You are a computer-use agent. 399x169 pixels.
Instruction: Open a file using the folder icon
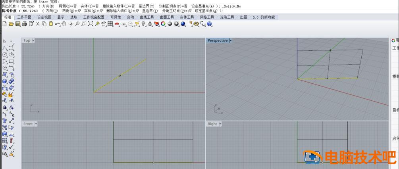tap(11, 24)
